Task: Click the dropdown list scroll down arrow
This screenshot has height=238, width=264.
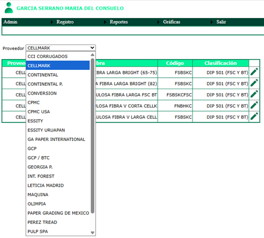Action: [92, 232]
